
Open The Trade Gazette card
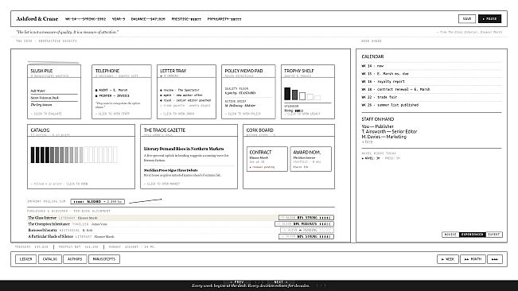click(189, 157)
